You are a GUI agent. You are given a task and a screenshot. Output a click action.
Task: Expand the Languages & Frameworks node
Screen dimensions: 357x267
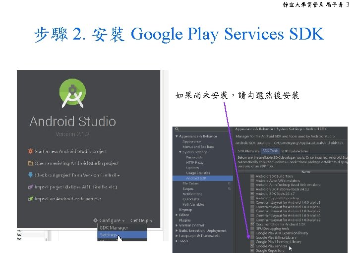point(177,236)
